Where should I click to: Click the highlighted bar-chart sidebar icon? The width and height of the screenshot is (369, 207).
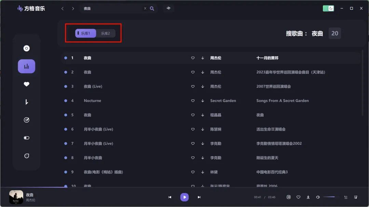point(26,66)
